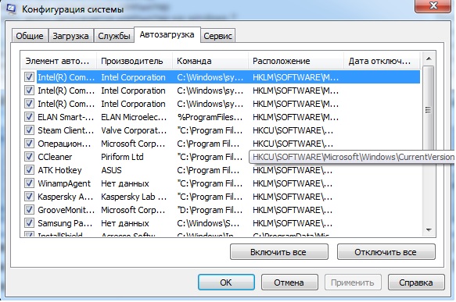Toggle the Операцион... Microsoft item checkbox
Image resolution: width=456 pixels, height=302 pixels.
29,144
